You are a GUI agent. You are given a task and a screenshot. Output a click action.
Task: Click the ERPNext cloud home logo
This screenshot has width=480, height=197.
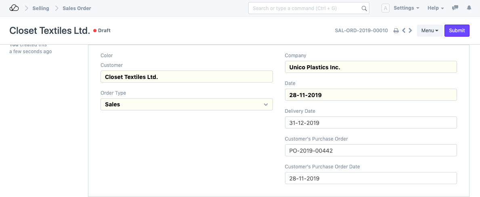(x=14, y=8)
